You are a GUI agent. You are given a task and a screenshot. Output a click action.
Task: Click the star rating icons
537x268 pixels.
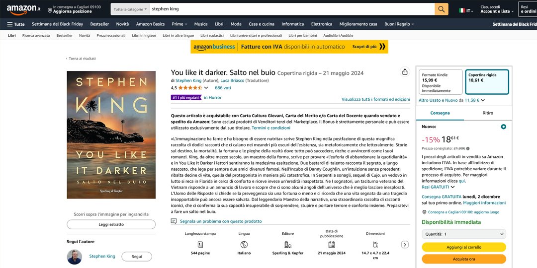click(190, 88)
